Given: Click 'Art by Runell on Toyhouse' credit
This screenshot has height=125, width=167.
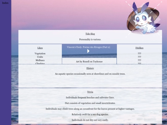Looking at the screenshot, I should pyautogui.click(x=89, y=61).
